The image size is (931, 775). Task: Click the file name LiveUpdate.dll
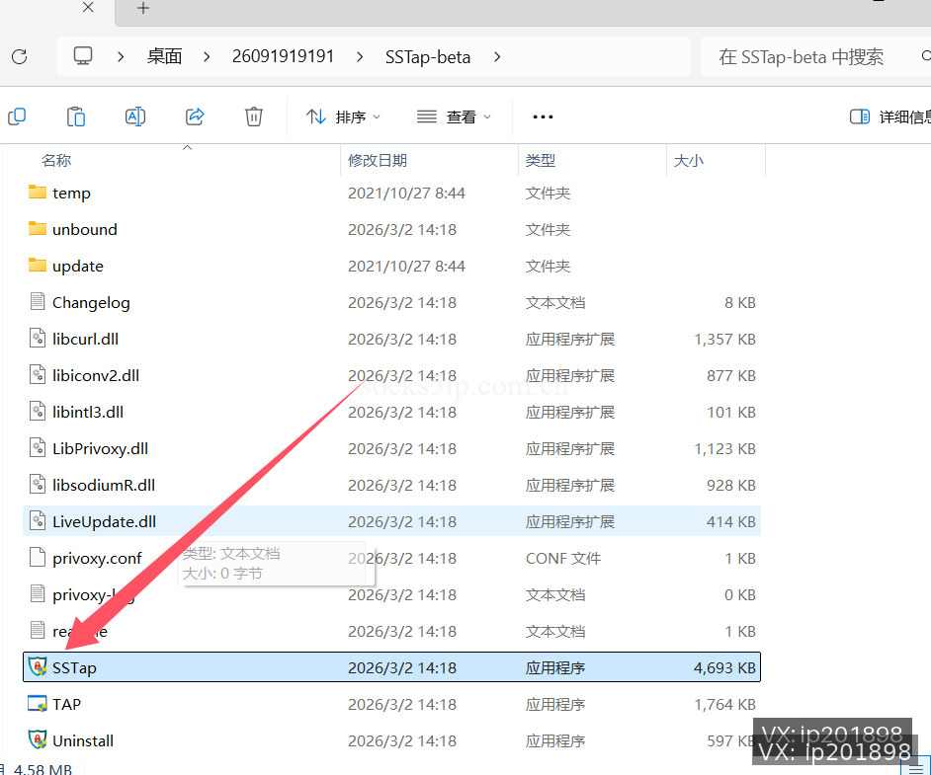(x=104, y=522)
